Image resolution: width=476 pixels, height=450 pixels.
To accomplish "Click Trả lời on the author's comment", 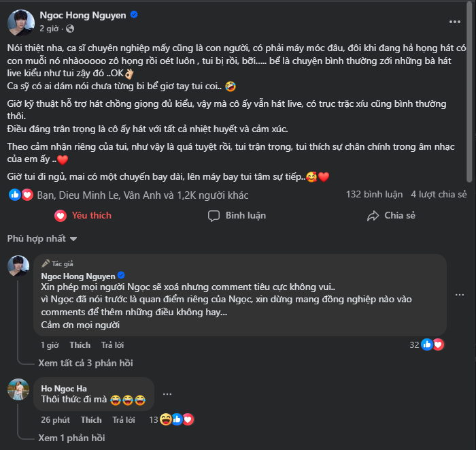I will [x=113, y=345].
